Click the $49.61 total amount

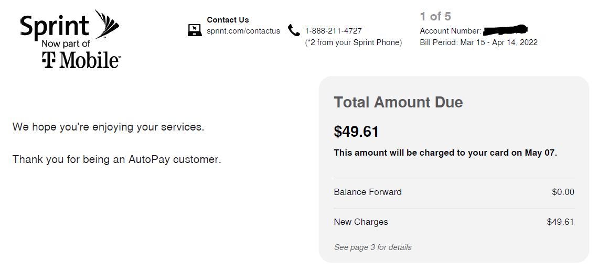pos(356,132)
